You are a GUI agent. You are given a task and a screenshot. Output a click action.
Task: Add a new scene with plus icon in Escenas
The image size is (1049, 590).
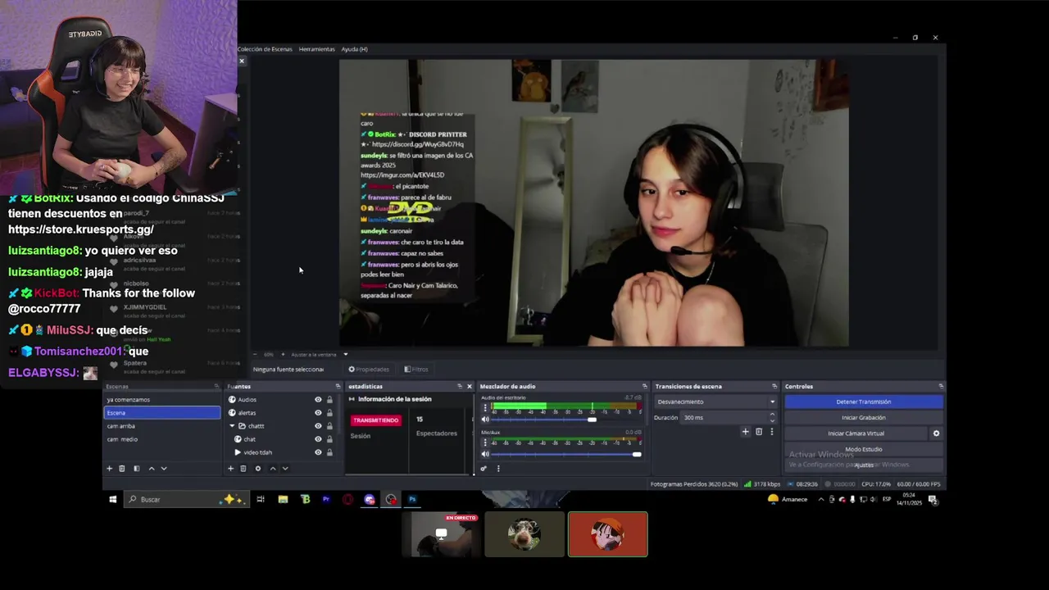pos(109,469)
